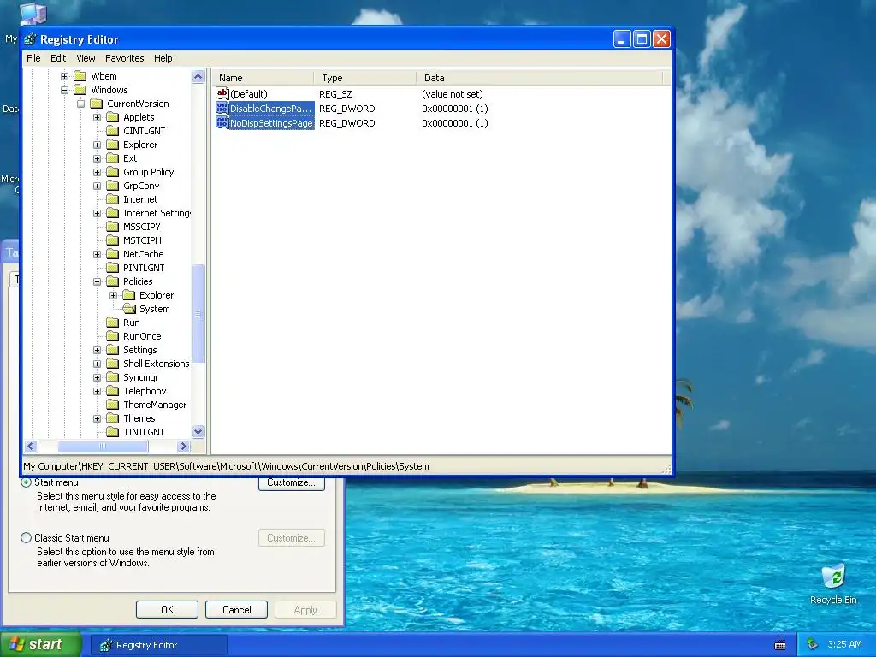This screenshot has height=657, width=876.
Task: Click the Ext folder icon
Action: (x=113, y=158)
